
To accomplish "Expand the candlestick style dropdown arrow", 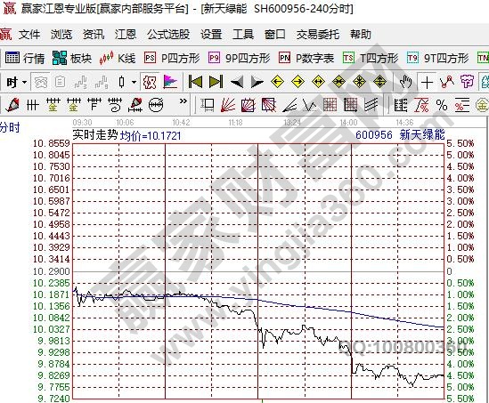I will tap(134, 82).
